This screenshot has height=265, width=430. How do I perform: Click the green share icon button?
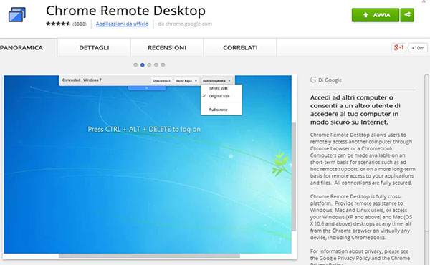pyautogui.click(x=407, y=15)
